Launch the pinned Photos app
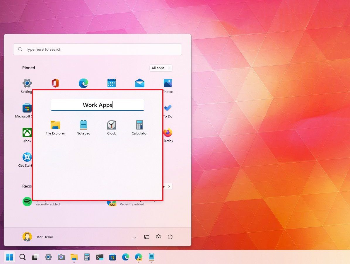The image size is (350, 264). tap(168, 84)
